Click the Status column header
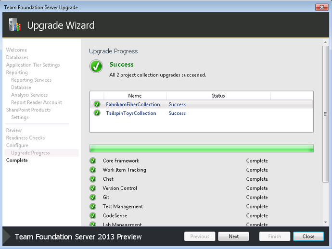 [218, 96]
